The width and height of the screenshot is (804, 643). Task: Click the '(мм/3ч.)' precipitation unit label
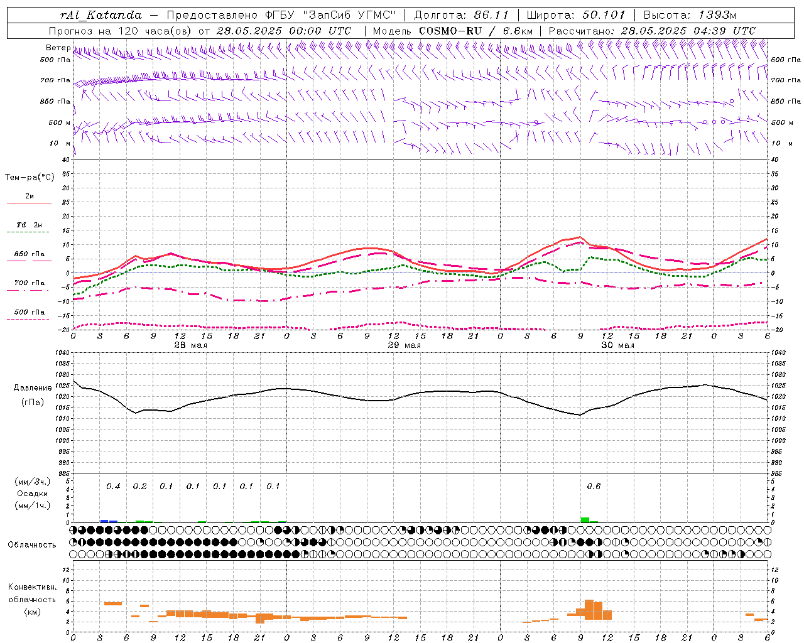(33, 482)
